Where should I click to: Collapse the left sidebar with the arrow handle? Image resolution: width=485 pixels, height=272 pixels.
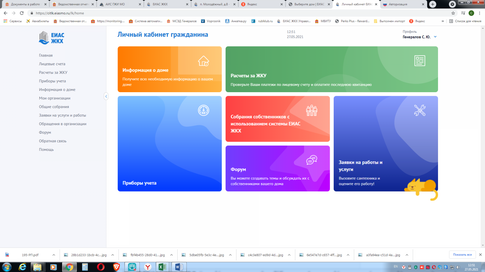106,96
